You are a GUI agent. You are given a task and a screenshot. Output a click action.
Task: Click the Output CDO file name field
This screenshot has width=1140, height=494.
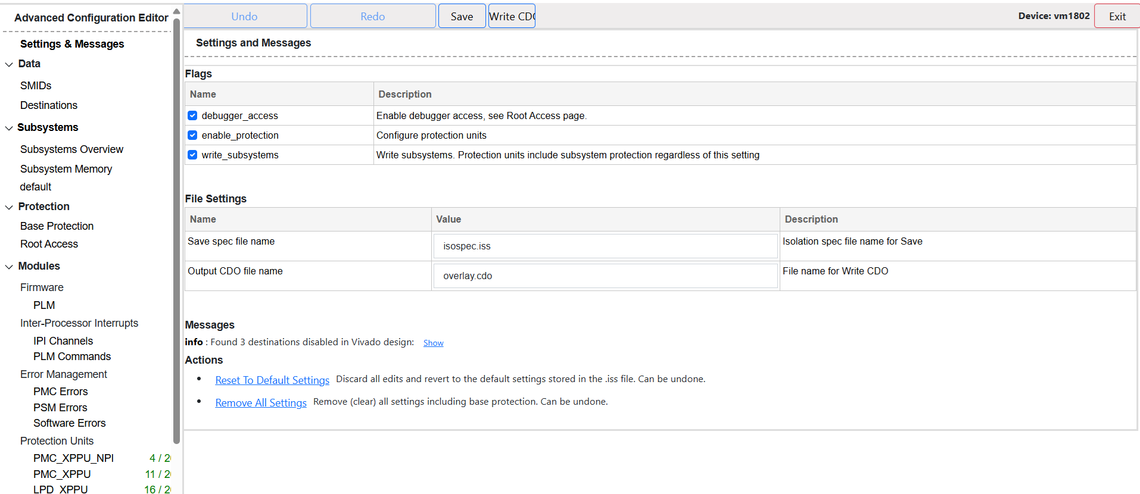click(x=605, y=276)
